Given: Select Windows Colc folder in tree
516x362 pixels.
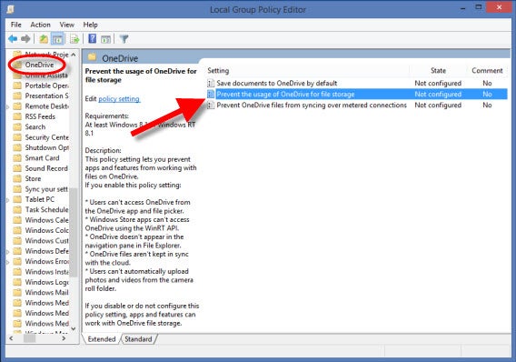Looking at the screenshot, I should (x=46, y=230).
